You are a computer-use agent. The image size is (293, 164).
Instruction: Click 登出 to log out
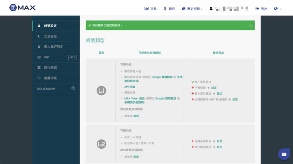tap(261, 9)
